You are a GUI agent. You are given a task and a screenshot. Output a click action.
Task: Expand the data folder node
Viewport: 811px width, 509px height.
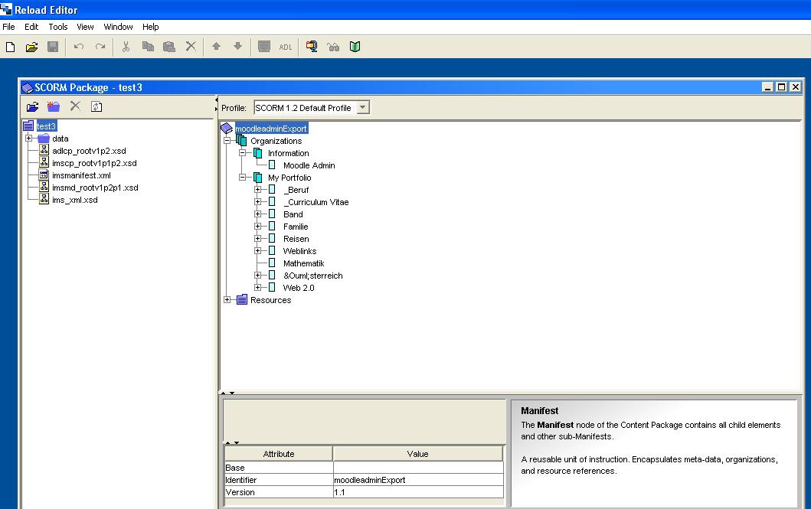point(29,139)
